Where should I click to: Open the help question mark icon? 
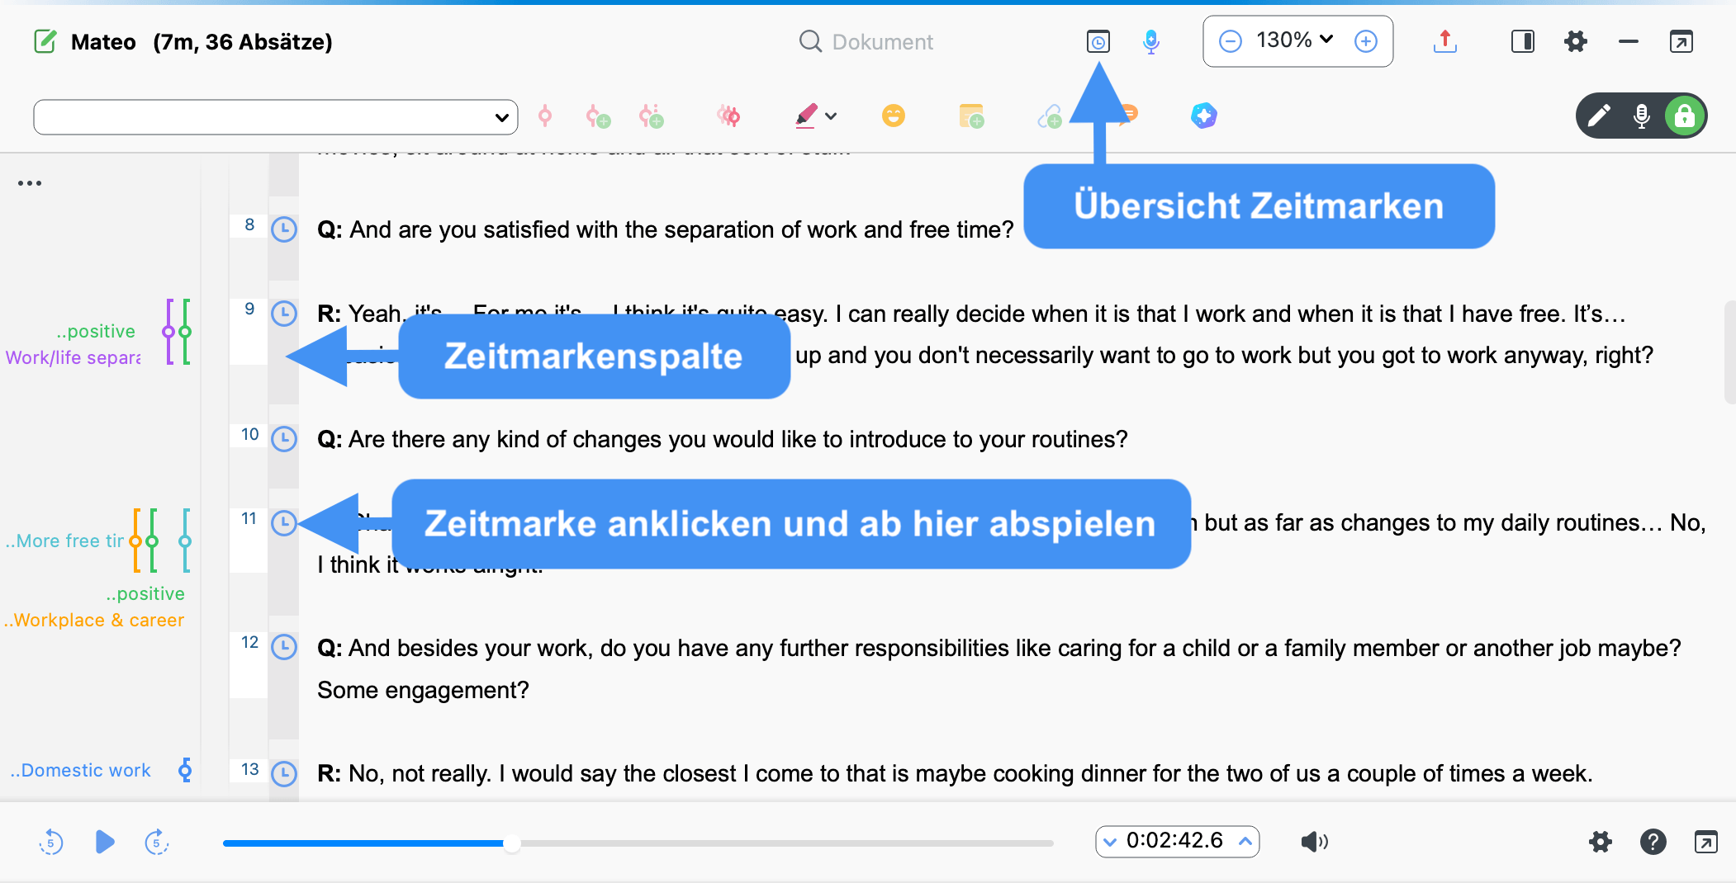1653,842
